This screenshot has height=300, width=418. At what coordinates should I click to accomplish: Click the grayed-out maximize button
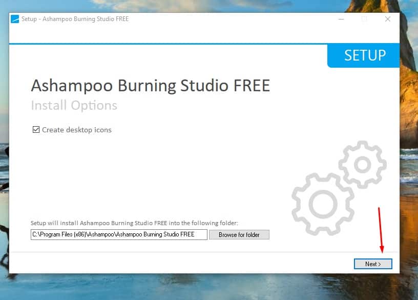click(364, 19)
